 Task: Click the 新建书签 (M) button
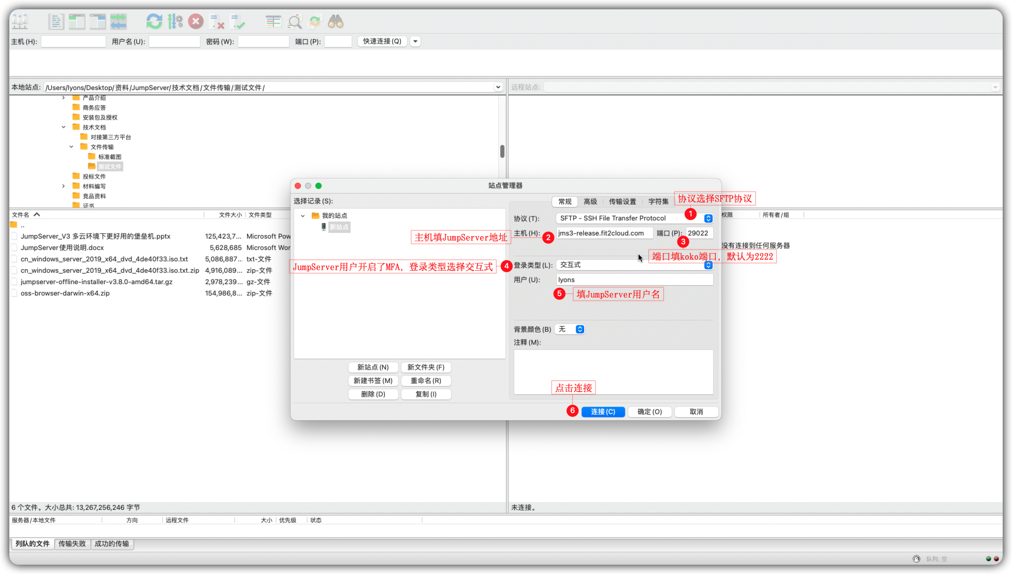point(373,381)
